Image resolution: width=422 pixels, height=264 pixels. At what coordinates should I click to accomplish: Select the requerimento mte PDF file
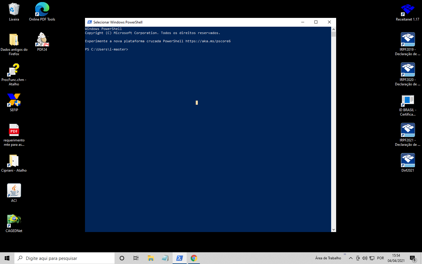click(14, 135)
